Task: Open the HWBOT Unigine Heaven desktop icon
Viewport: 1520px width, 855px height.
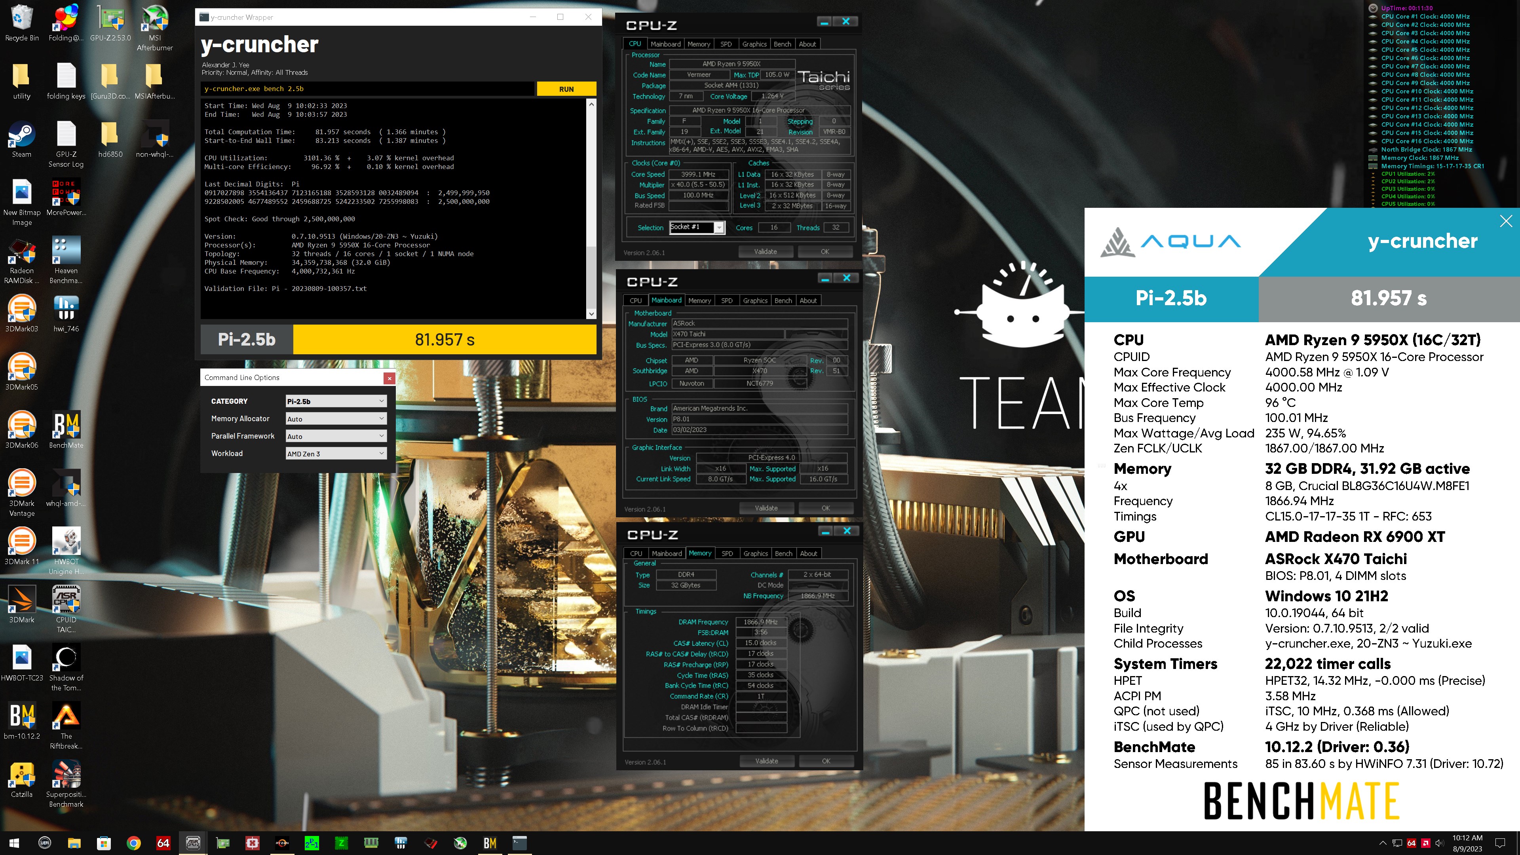Action: pyautogui.click(x=66, y=551)
